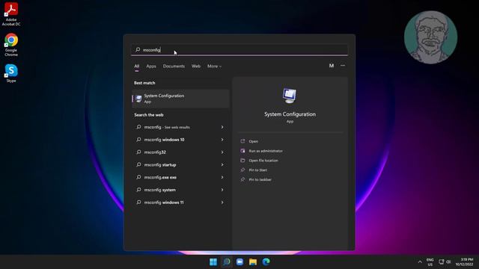Choose Run as administrator
This screenshot has height=269, width=479.
coord(266,151)
